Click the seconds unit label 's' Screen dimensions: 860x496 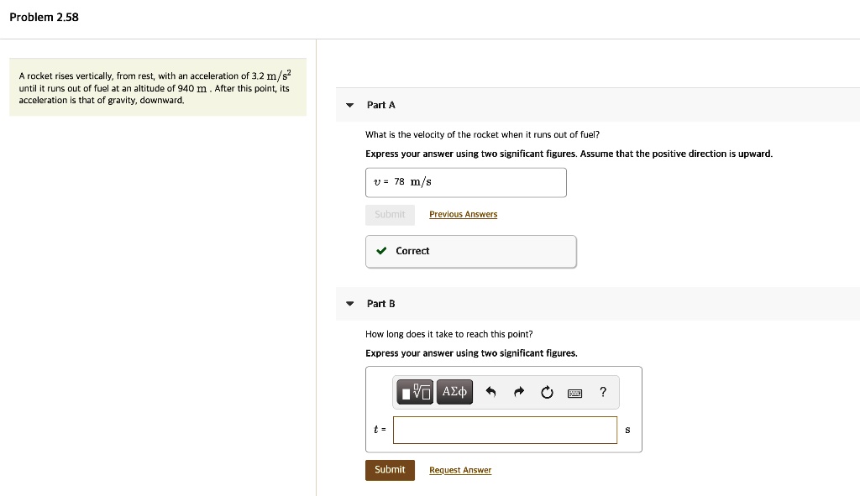click(627, 430)
